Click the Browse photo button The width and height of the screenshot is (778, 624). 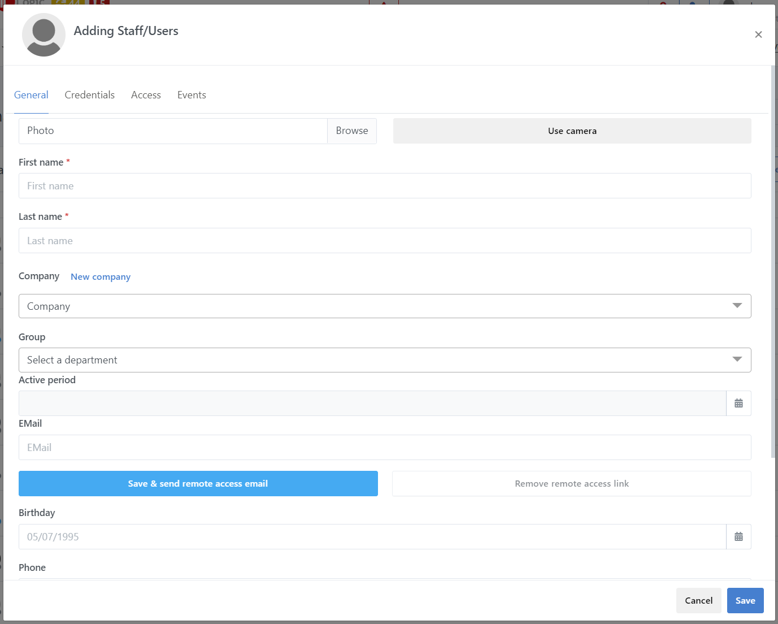tap(351, 131)
